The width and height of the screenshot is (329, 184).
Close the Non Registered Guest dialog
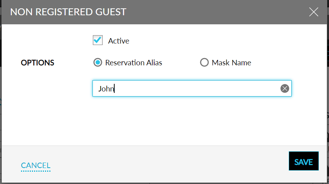point(313,12)
